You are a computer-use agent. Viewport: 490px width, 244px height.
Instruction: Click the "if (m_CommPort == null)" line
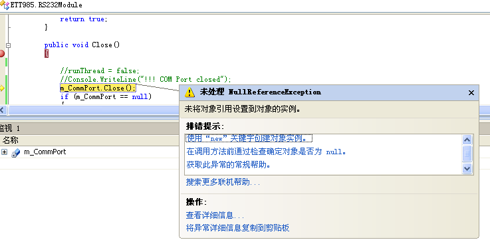pos(106,96)
